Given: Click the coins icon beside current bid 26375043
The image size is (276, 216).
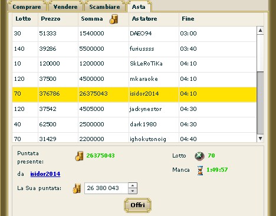Looking at the screenshot, I should 79,156.
